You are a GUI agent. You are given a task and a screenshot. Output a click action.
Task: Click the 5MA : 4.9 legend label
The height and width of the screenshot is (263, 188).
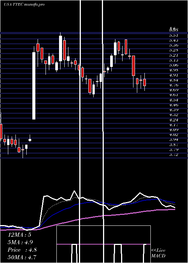pos(20,242)
